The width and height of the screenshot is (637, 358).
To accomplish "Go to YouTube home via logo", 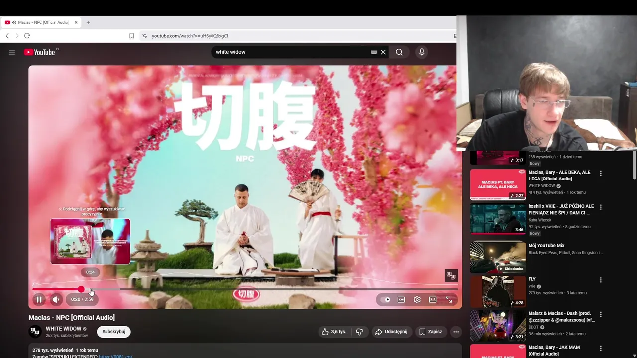I will (39, 52).
